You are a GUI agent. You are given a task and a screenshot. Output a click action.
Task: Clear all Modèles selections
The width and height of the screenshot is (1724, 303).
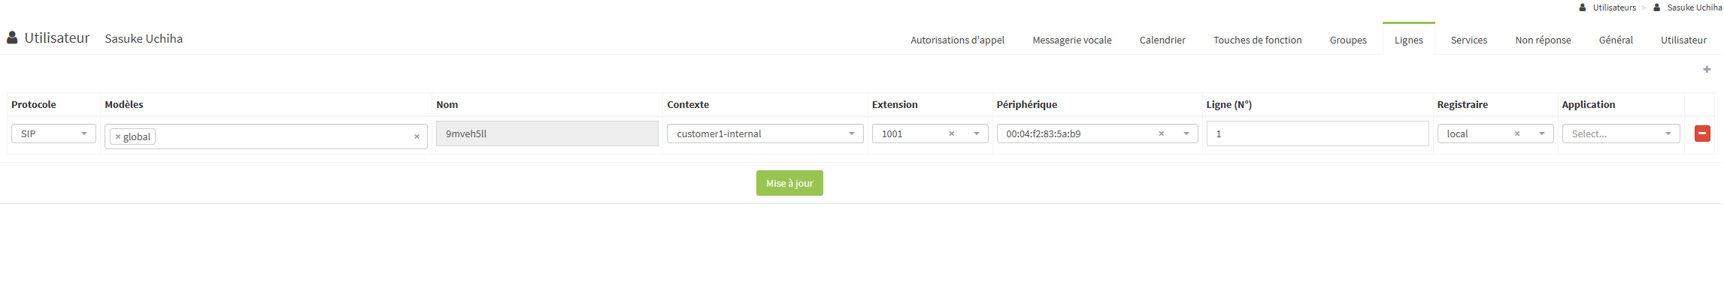coord(417,136)
